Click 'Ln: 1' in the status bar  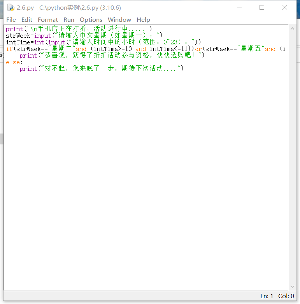(267, 296)
